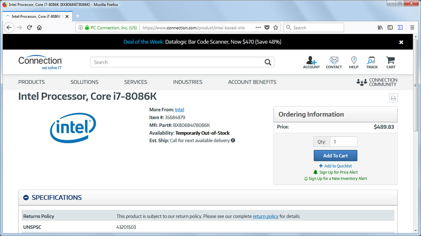Focus the quantity input field
Image resolution: width=421 pixels, height=236 pixels.
pyautogui.click(x=343, y=142)
